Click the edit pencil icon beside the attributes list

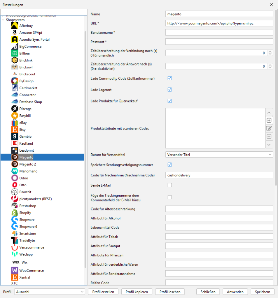(269, 128)
